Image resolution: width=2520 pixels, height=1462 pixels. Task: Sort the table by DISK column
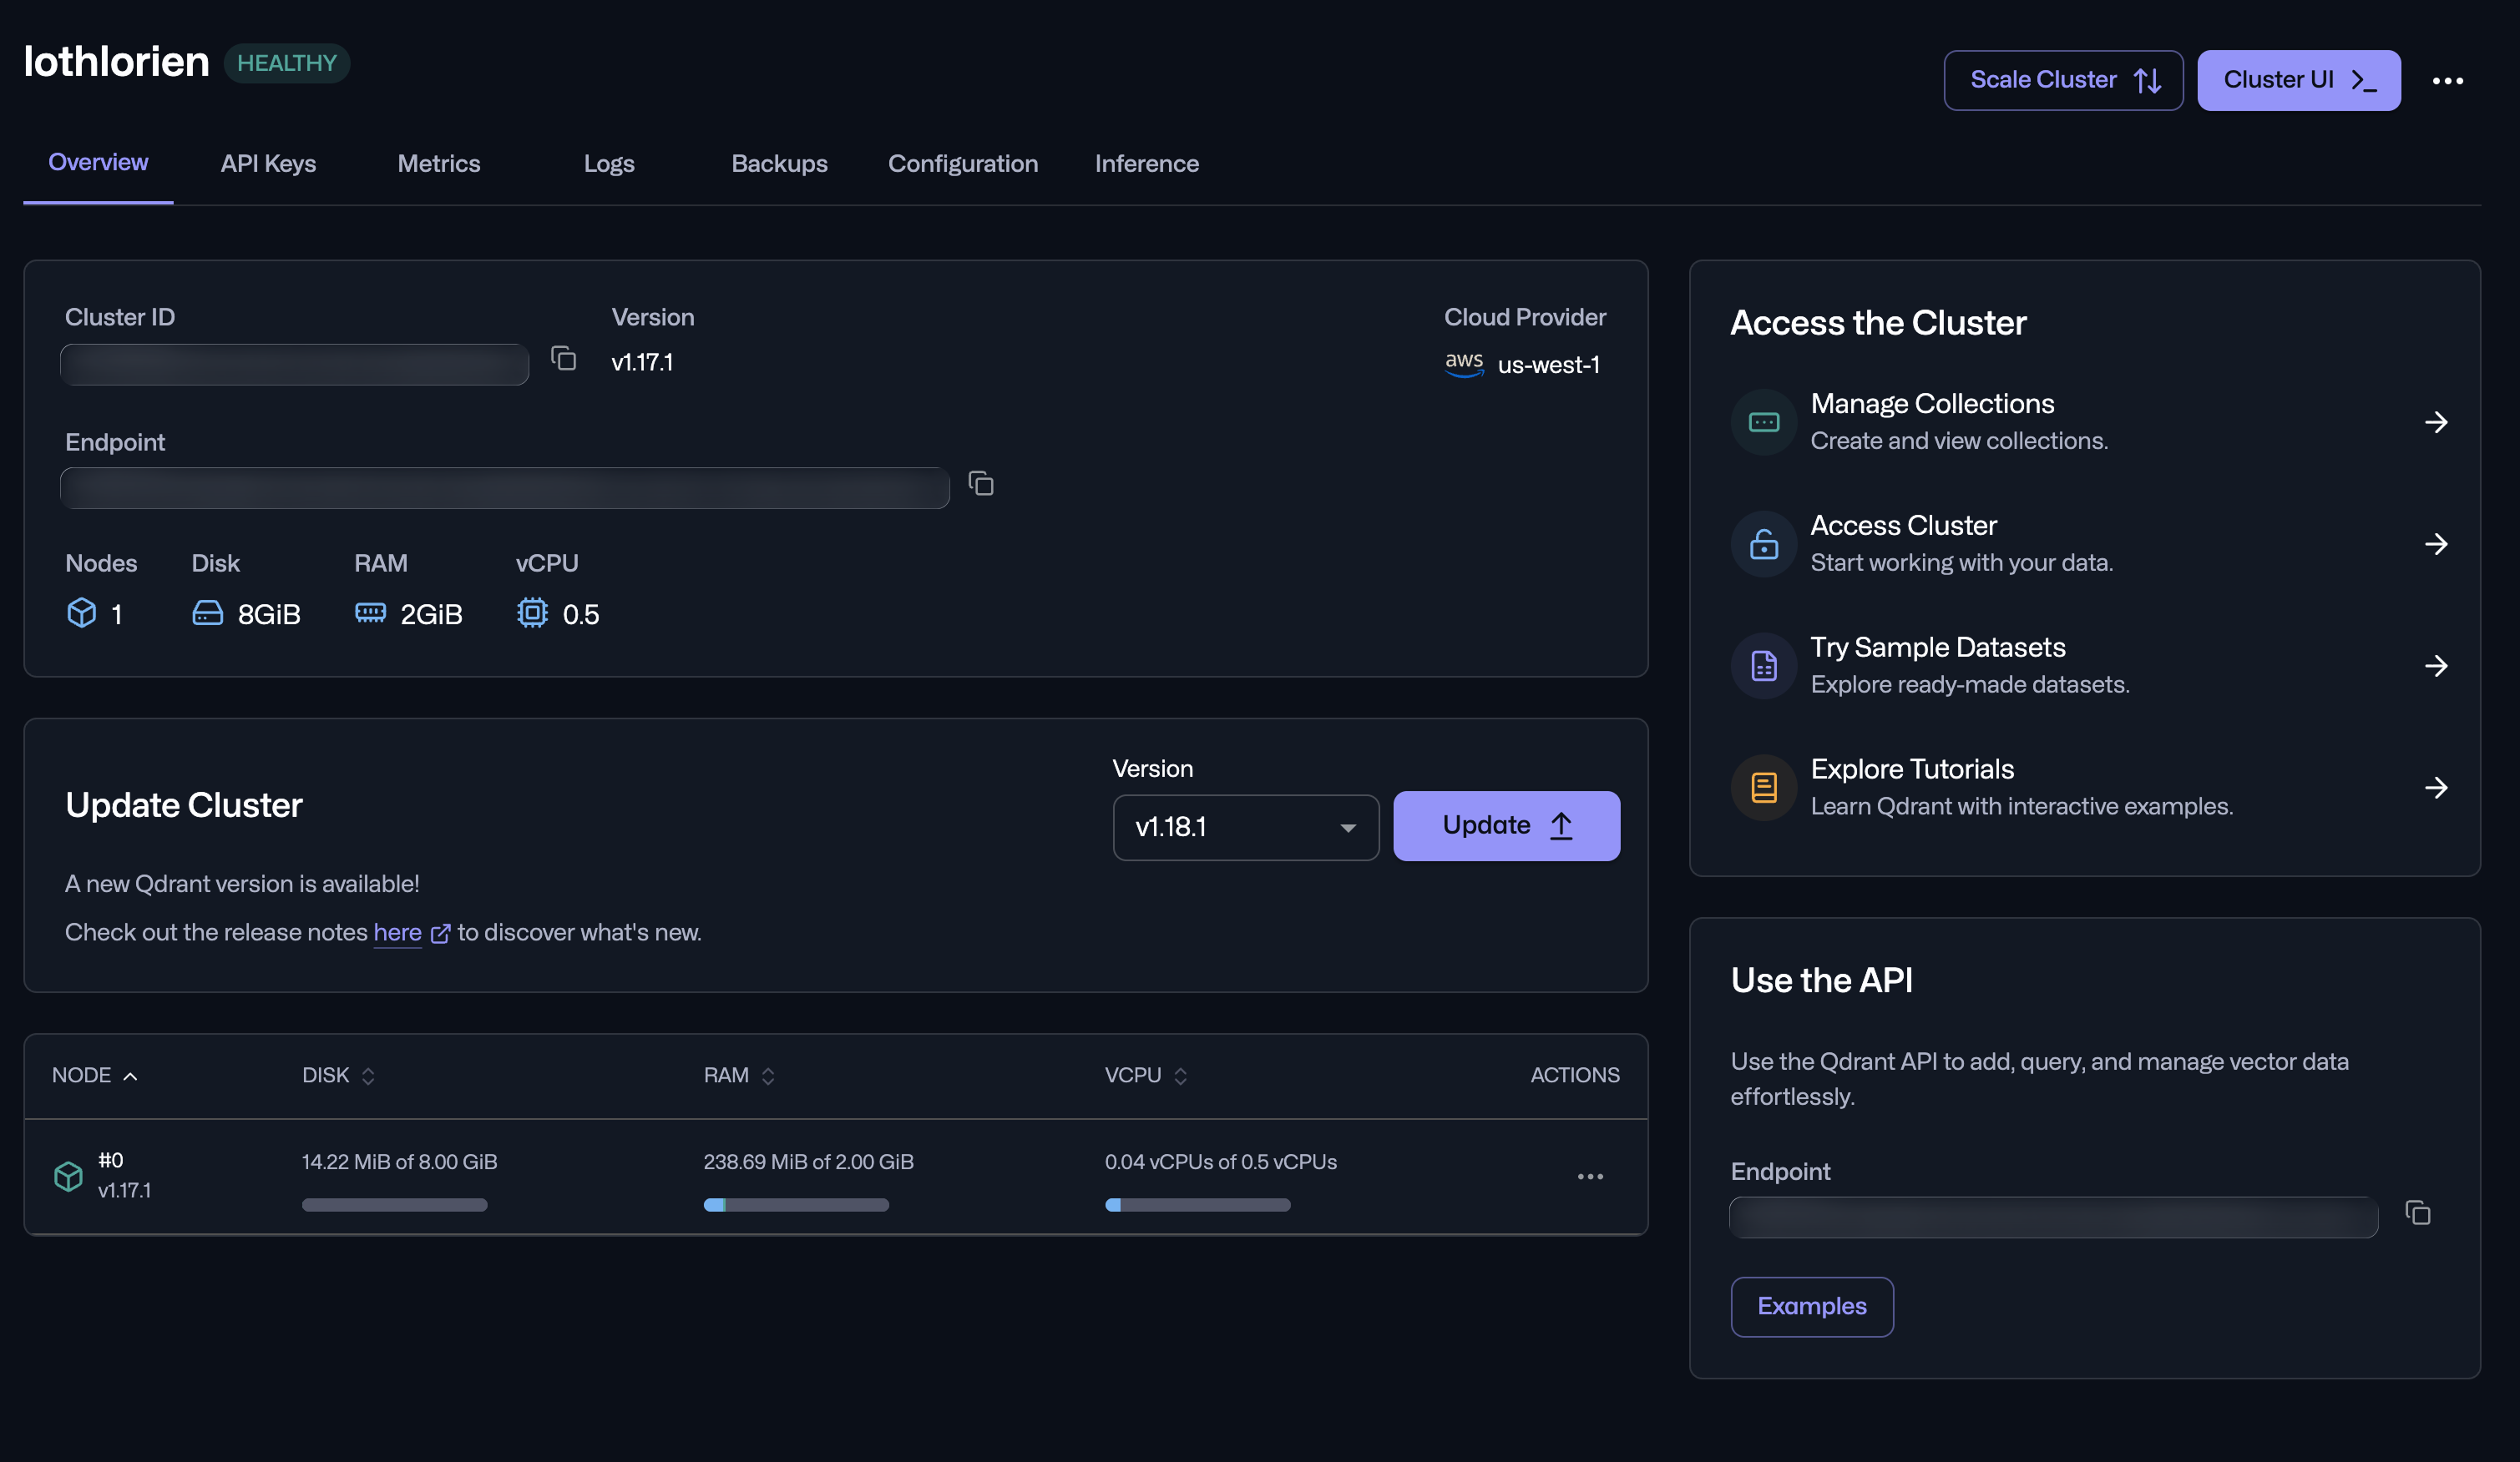point(339,1076)
